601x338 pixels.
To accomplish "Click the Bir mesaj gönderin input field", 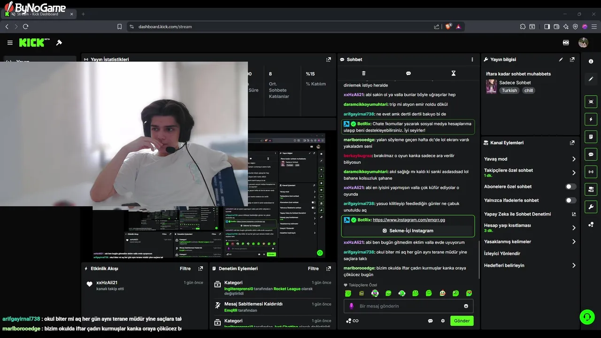I will [x=408, y=306].
